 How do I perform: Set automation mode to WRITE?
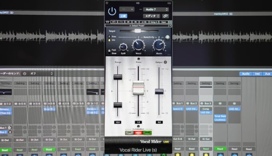coord(138,133)
